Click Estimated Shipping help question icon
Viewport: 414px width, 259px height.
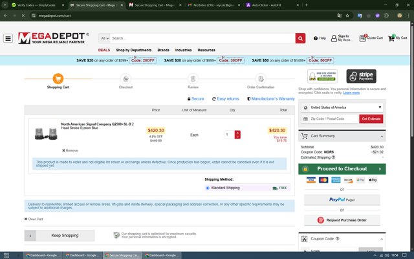tap(333, 157)
